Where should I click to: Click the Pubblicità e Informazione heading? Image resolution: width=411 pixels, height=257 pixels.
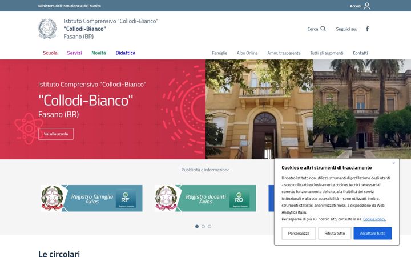click(205, 170)
